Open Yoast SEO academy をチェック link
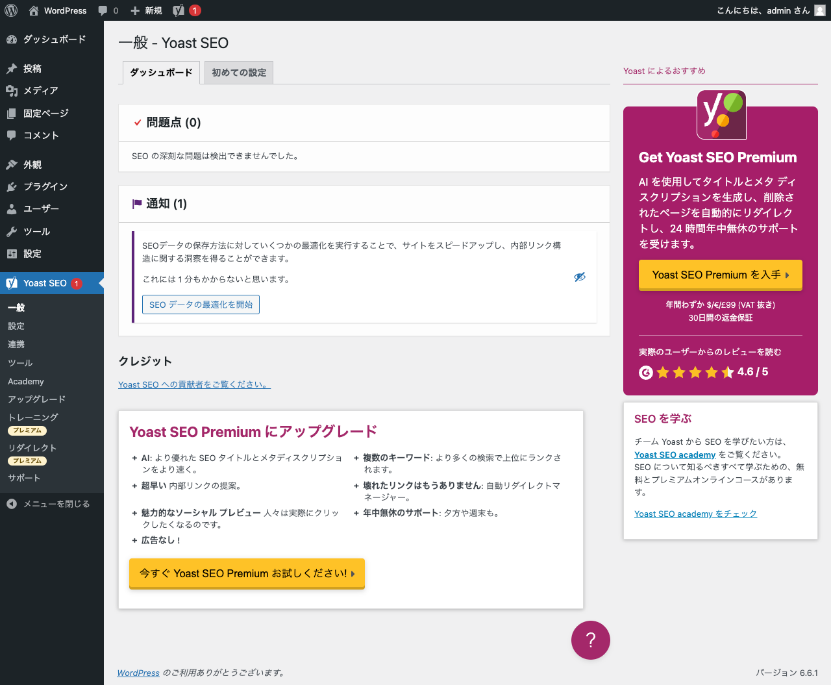This screenshot has height=685, width=831. 695,514
